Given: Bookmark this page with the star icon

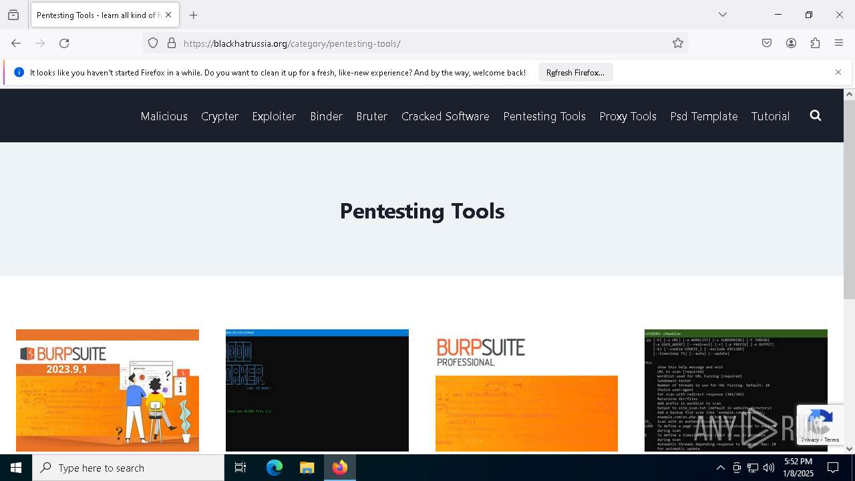Looking at the screenshot, I should point(678,43).
